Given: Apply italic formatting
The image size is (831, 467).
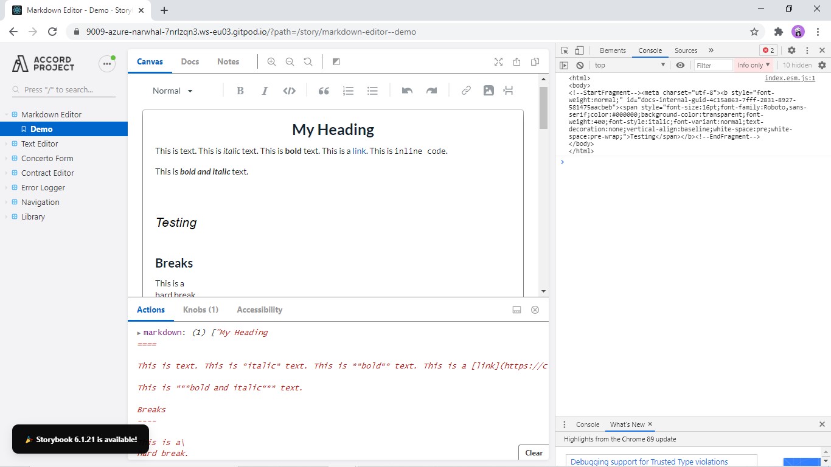Looking at the screenshot, I should coord(265,90).
